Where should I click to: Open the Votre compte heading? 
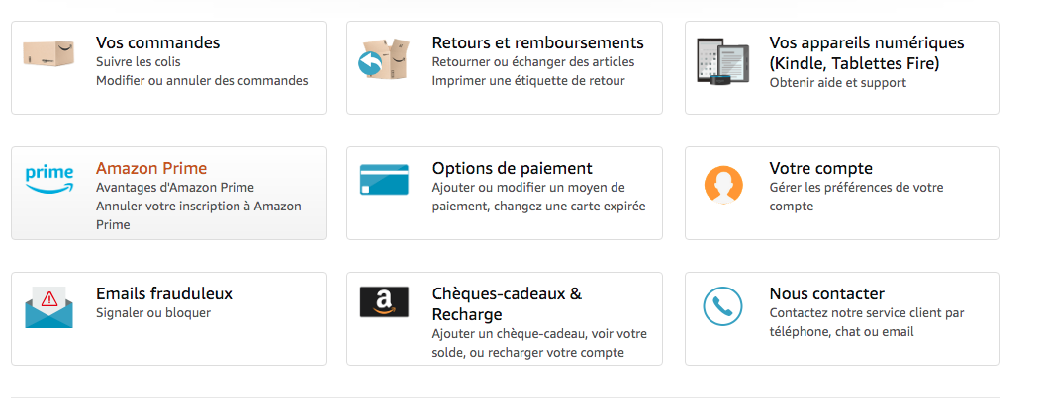coord(820,168)
